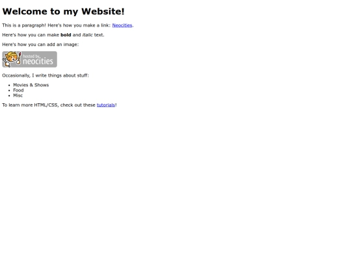This screenshot has width=351, height=263.
Task: Click the bold word in the paragraph
Action: click(x=66, y=35)
